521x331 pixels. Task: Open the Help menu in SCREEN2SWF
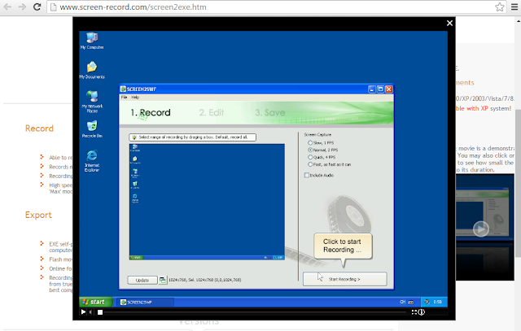click(x=135, y=98)
